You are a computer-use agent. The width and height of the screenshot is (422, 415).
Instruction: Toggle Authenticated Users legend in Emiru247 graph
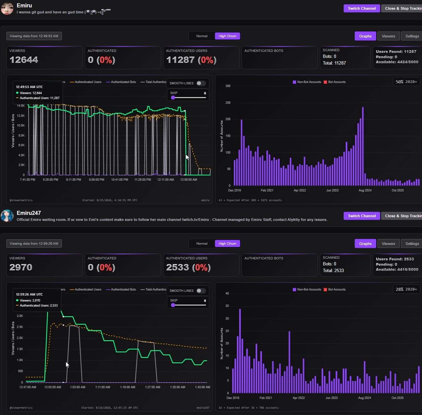click(x=85, y=289)
